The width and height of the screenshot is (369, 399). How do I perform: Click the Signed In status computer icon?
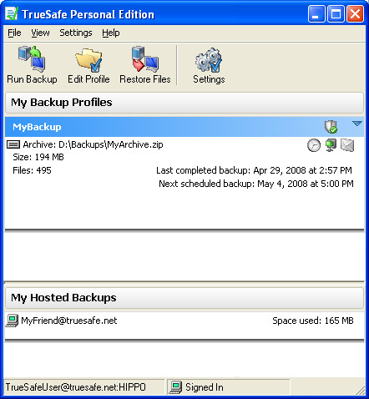tap(175, 387)
